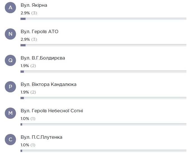Open the Вул. Якірна option label
Image resolution: width=194 pixels, height=155 pixels.
click(x=34, y=5)
